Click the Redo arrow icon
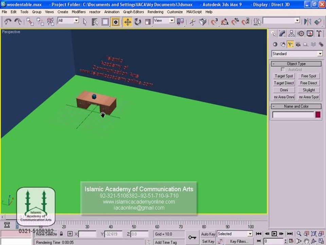 coord(18,21)
